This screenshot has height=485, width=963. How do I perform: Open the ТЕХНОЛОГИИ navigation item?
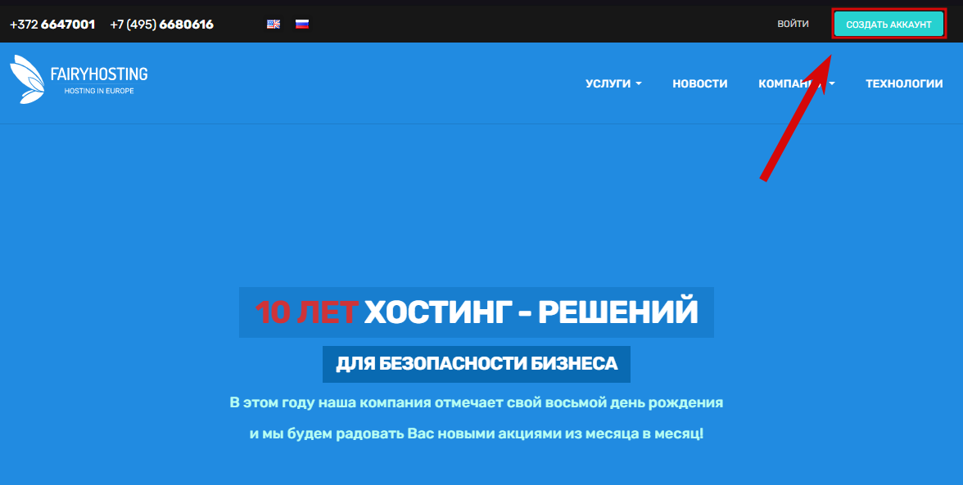(x=904, y=83)
